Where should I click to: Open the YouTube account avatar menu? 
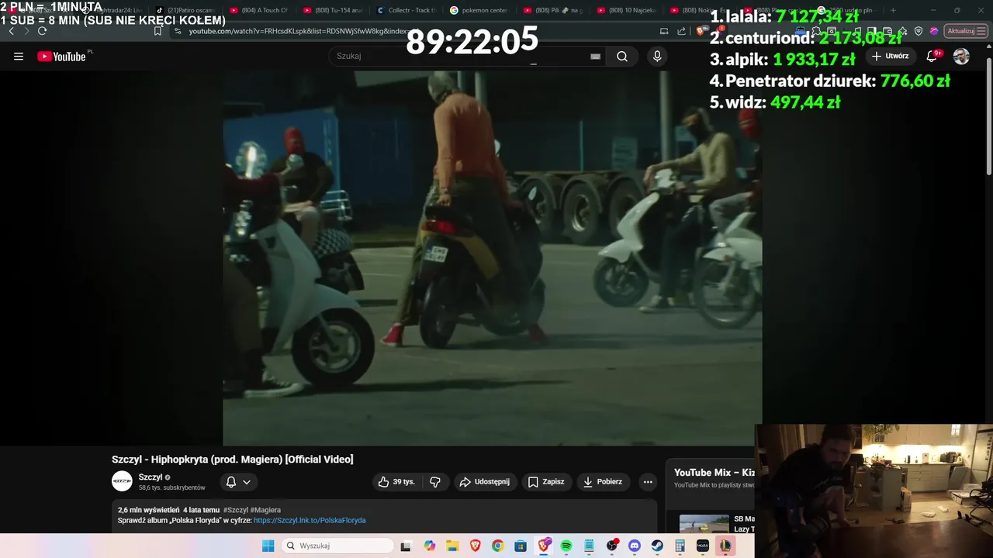click(x=961, y=56)
